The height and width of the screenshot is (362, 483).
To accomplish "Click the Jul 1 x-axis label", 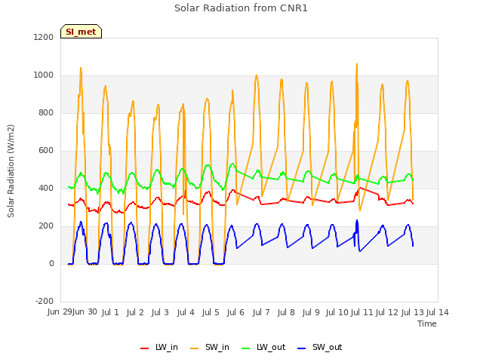I will (x=110, y=312).
